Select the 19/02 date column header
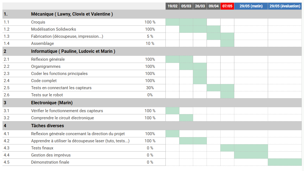Viewport: 304px width, 171px height. click(x=172, y=6)
